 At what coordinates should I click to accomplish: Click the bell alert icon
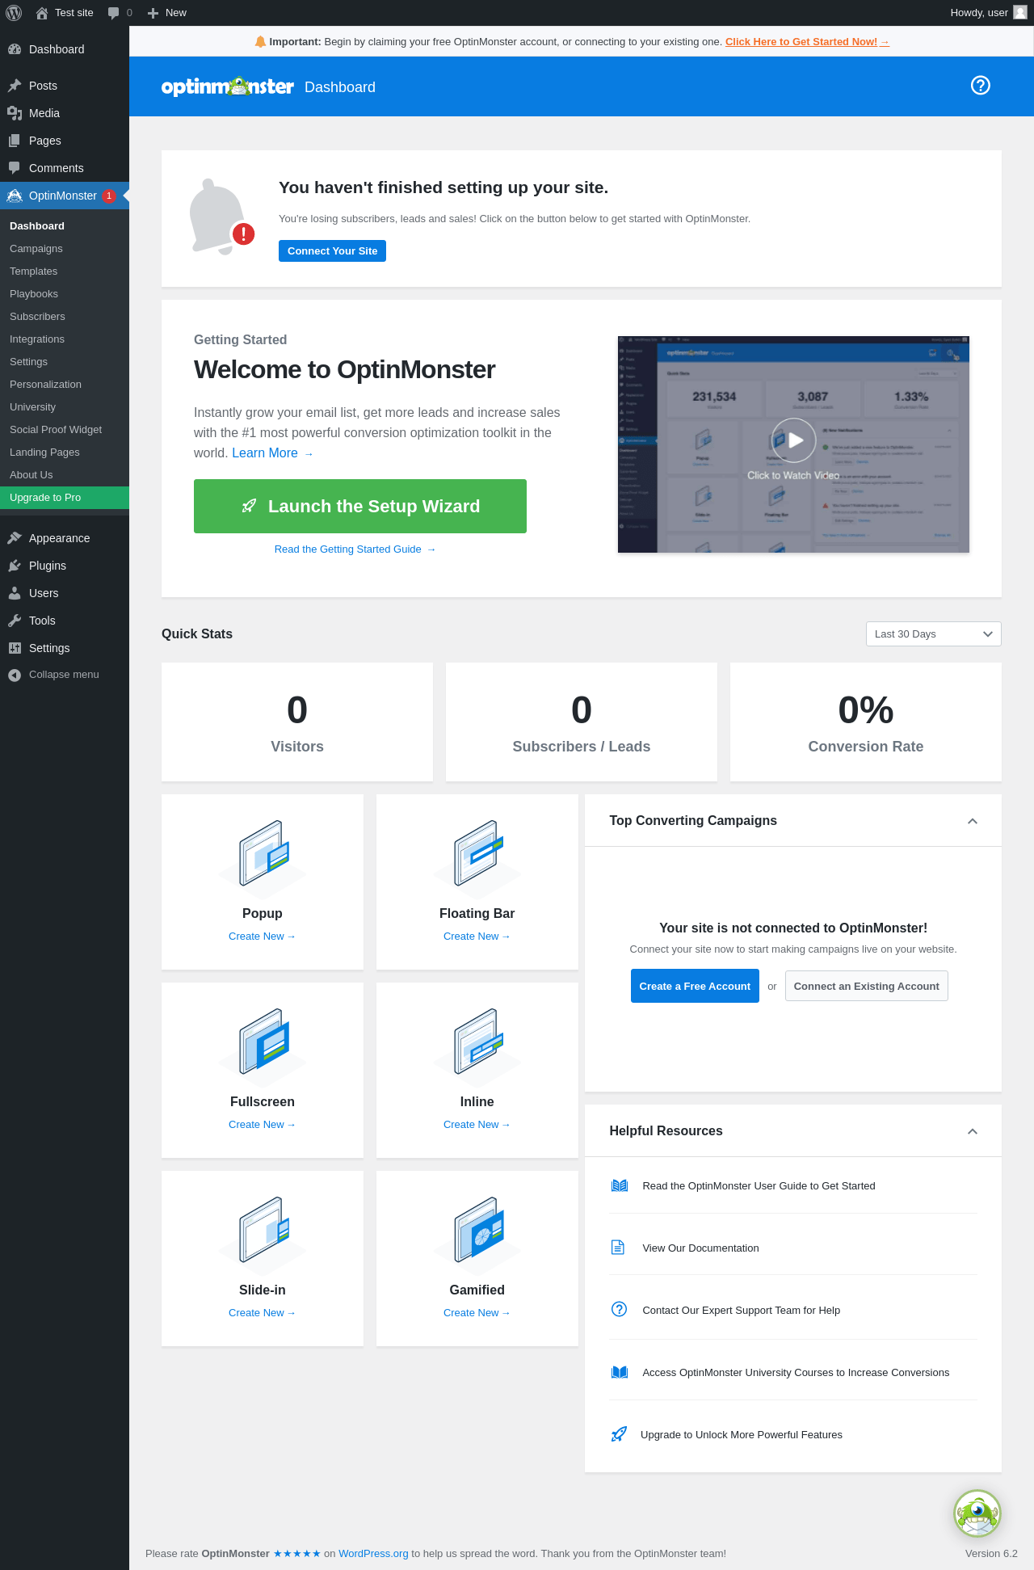tap(221, 217)
